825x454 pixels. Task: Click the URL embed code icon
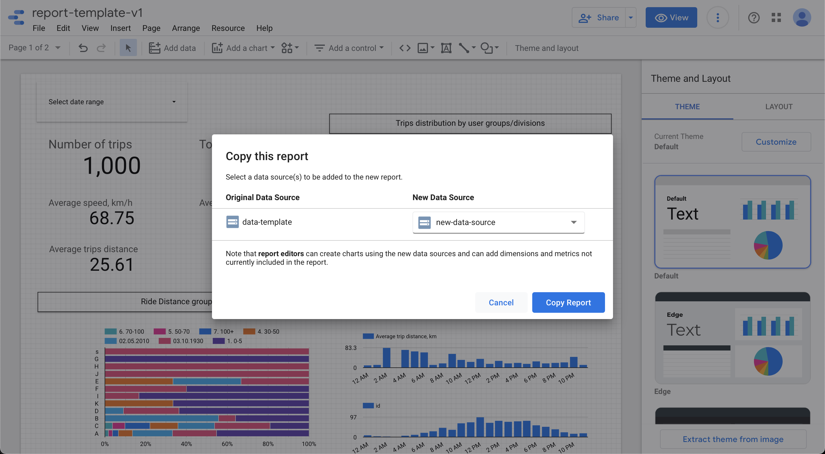405,48
